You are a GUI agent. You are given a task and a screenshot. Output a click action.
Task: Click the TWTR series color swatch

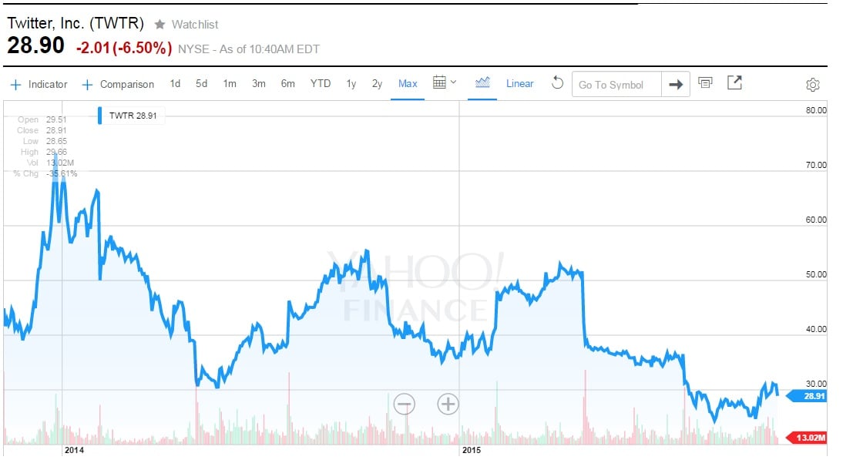point(100,116)
